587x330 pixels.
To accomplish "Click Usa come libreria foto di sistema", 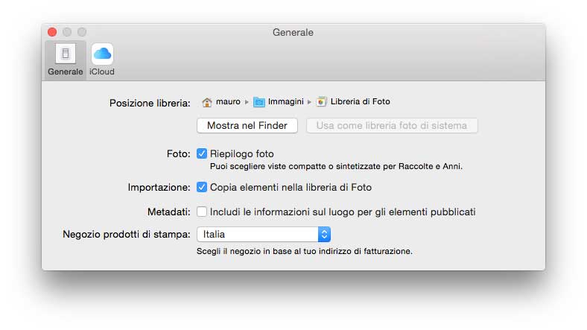I will click(392, 126).
